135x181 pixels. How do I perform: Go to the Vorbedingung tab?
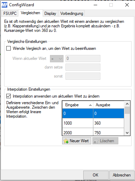71,13
